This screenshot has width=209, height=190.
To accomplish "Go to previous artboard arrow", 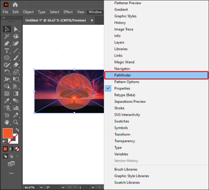I will point(75,187).
